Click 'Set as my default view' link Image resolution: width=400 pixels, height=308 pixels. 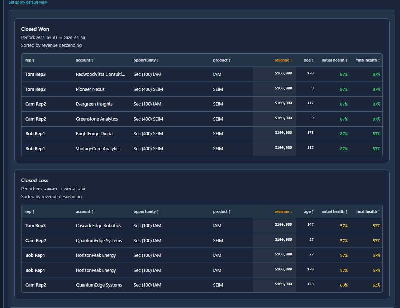coord(28,3)
